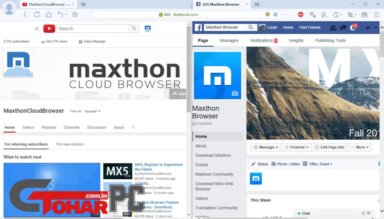Expand the undo history dropdown arrow

coord(65,15)
